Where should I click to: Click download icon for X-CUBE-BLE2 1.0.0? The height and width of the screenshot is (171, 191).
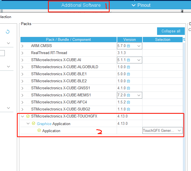point(128,81)
